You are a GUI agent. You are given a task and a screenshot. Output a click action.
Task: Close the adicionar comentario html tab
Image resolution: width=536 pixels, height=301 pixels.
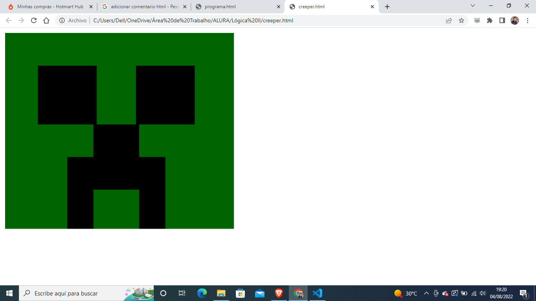[185, 7]
